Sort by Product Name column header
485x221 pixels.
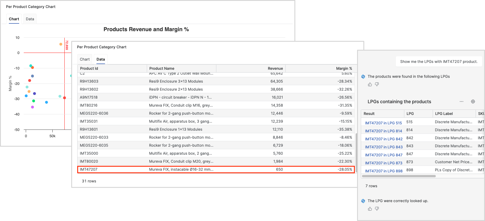(x=162, y=68)
